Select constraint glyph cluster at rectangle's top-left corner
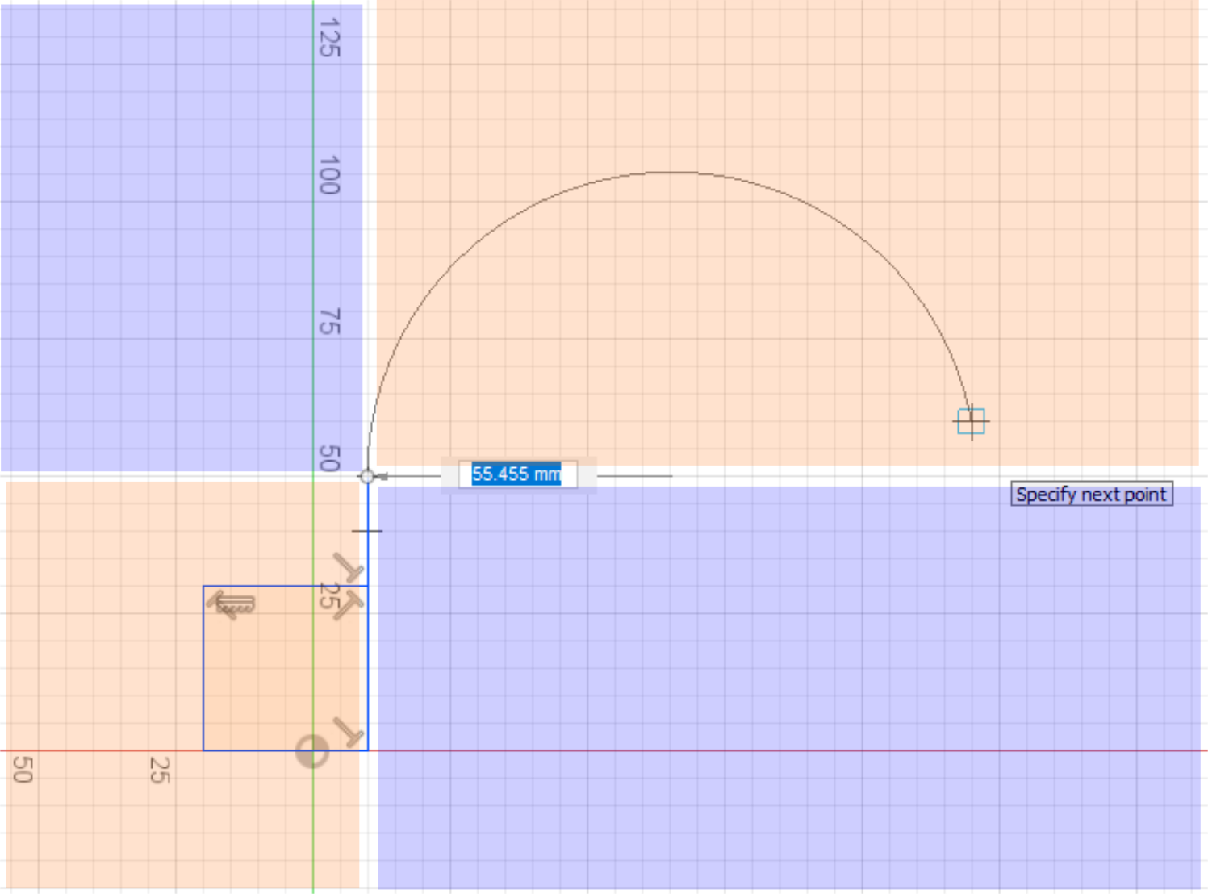The width and height of the screenshot is (1208, 894). pyautogui.click(x=231, y=605)
